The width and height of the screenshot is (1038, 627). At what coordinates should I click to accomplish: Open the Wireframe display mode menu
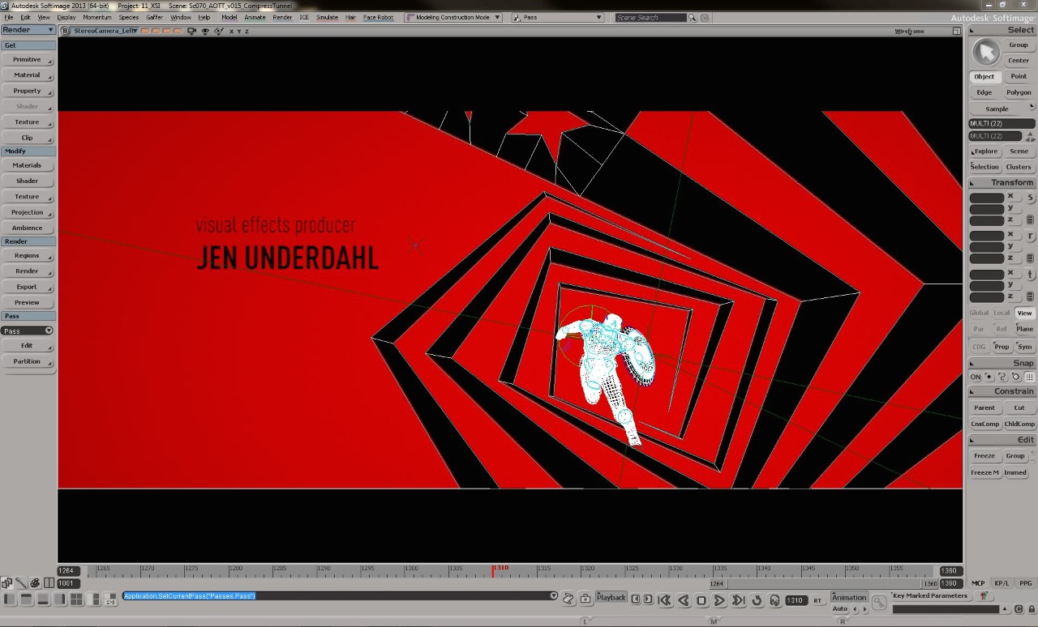pyautogui.click(x=909, y=31)
